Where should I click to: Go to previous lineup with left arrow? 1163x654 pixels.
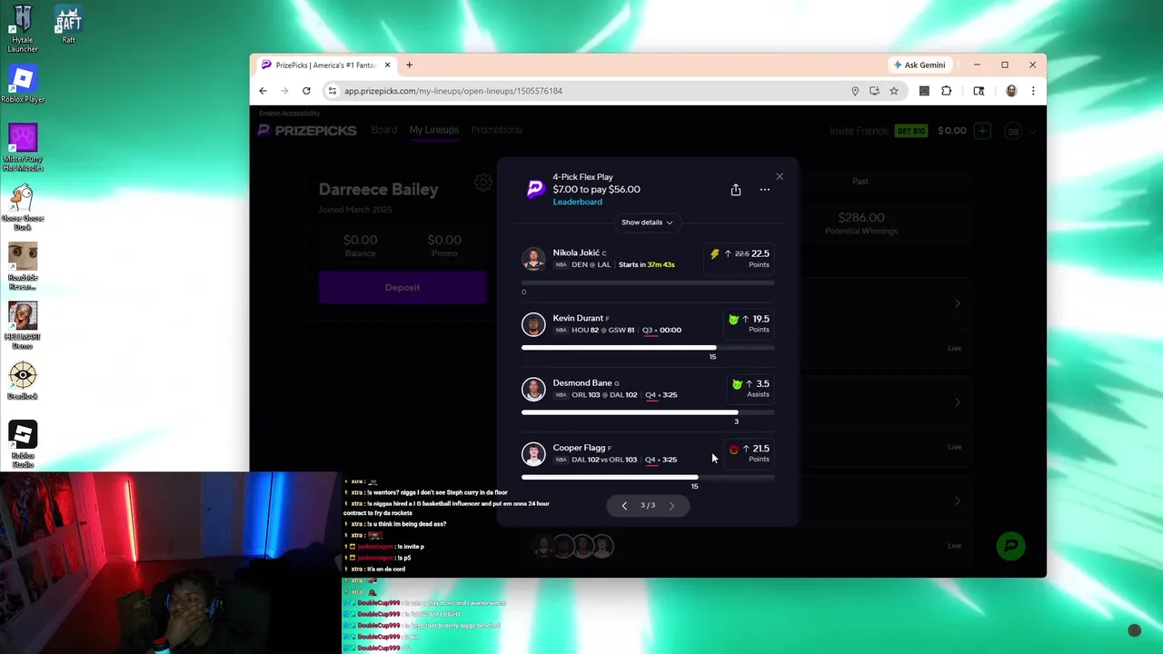point(624,506)
